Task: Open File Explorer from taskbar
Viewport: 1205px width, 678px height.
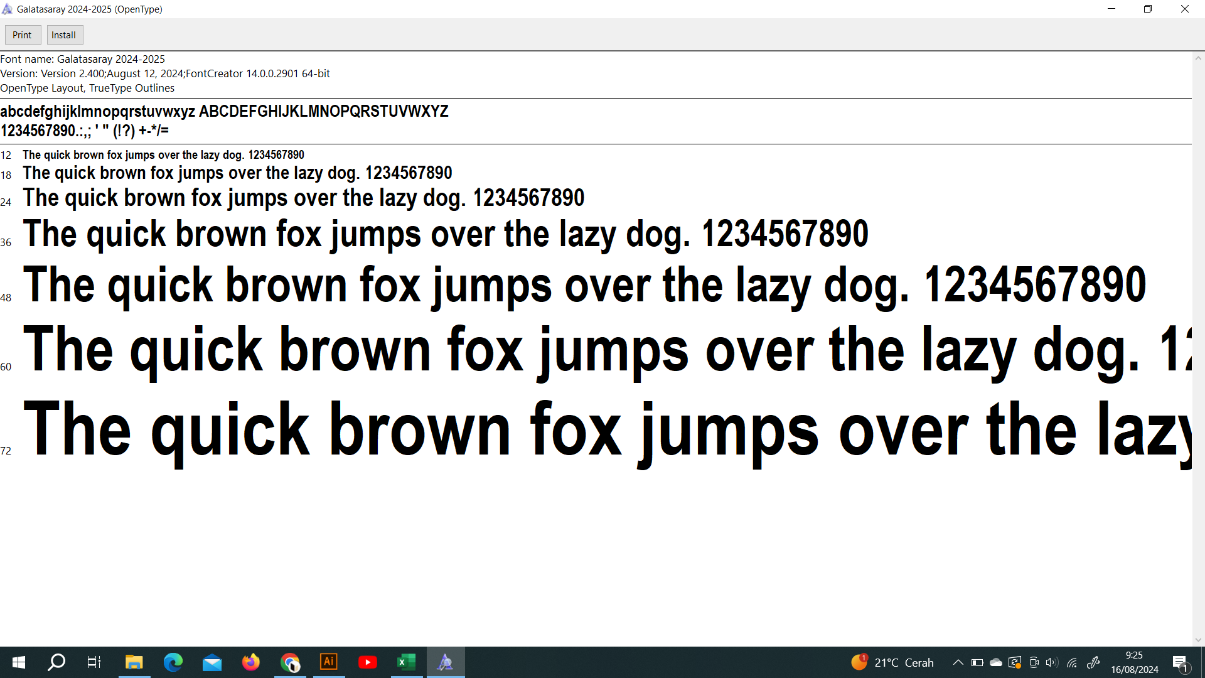Action: (x=134, y=662)
